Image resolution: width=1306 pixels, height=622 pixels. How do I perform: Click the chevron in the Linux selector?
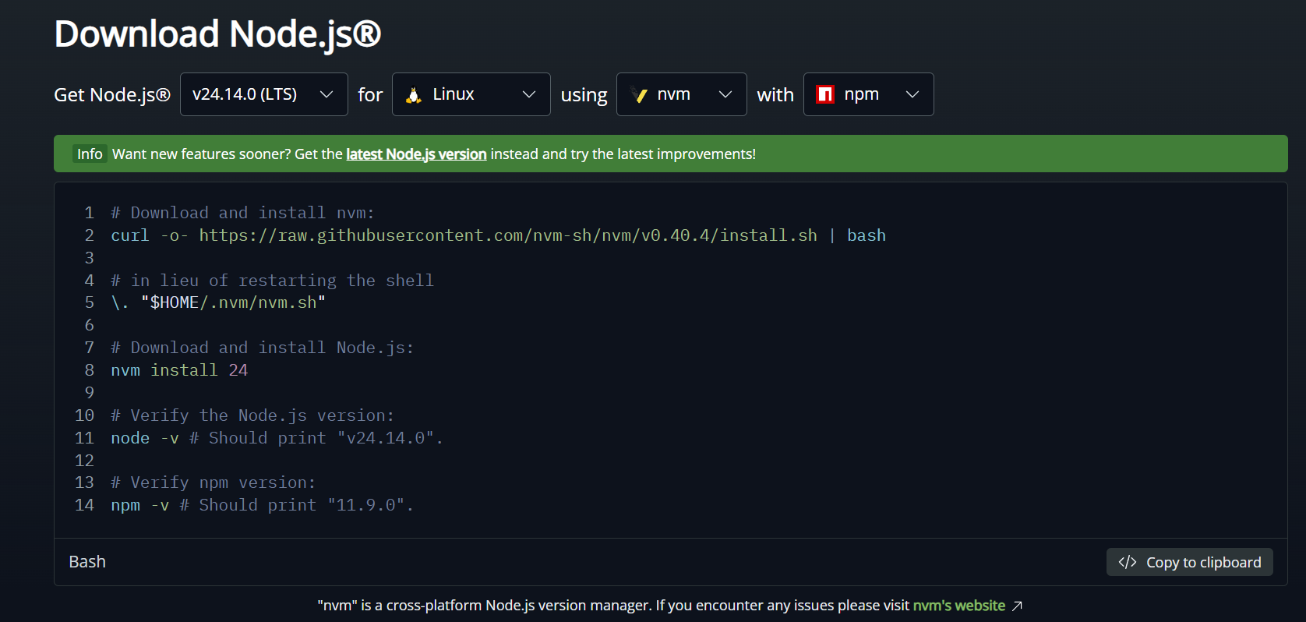(529, 94)
